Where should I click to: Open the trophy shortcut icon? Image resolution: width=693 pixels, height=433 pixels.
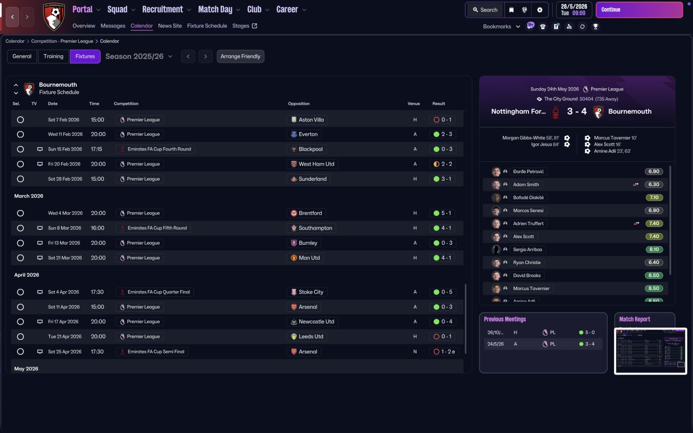(x=596, y=27)
